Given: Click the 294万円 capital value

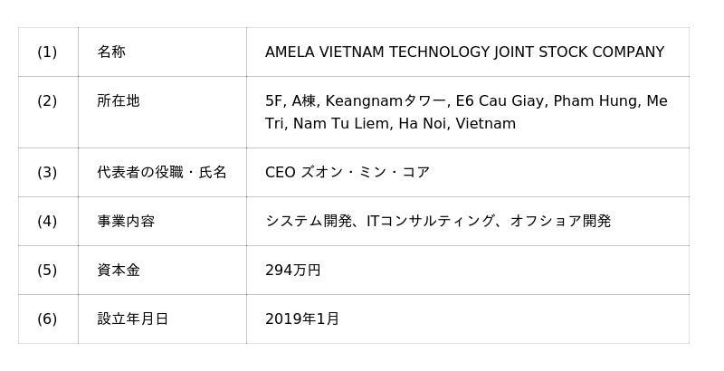Looking at the screenshot, I should [292, 270].
